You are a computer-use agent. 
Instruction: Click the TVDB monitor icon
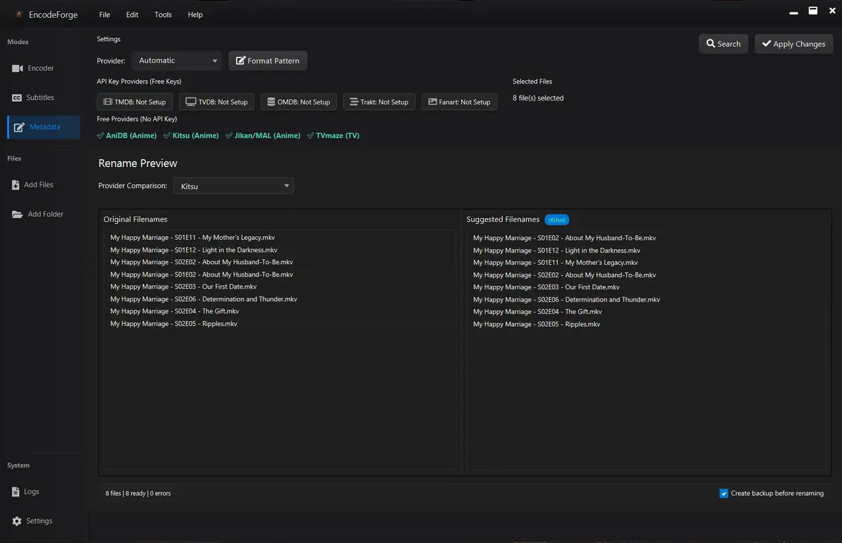pyautogui.click(x=191, y=102)
